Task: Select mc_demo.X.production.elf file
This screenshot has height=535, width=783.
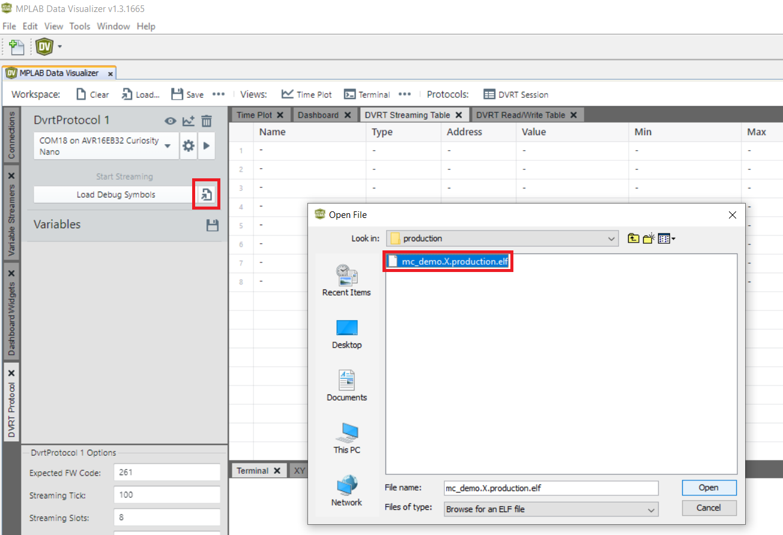Action: click(448, 261)
